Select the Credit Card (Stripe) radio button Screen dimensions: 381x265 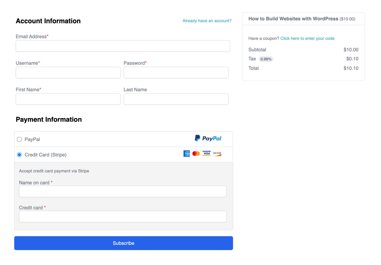pyautogui.click(x=19, y=155)
